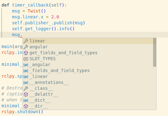
Task: Select '__annotations__' from suggestions
Action: 88,82
